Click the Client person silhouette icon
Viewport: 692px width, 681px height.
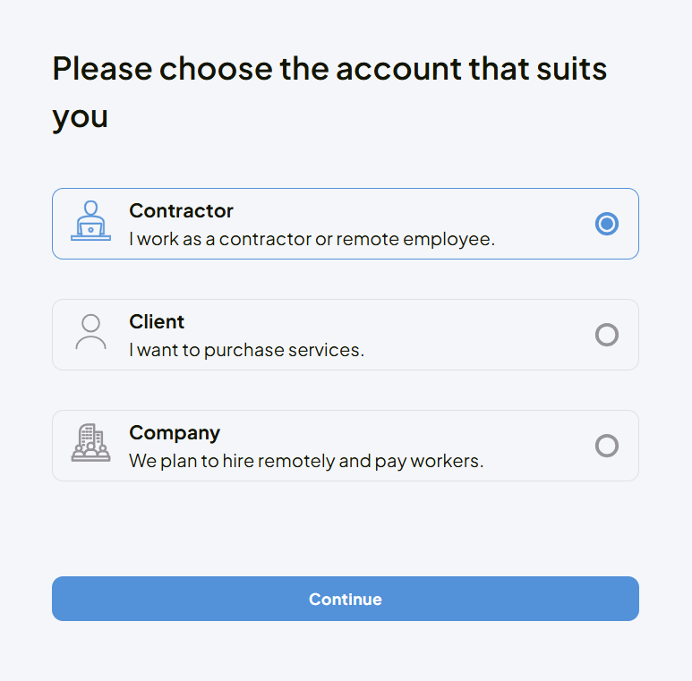90,332
